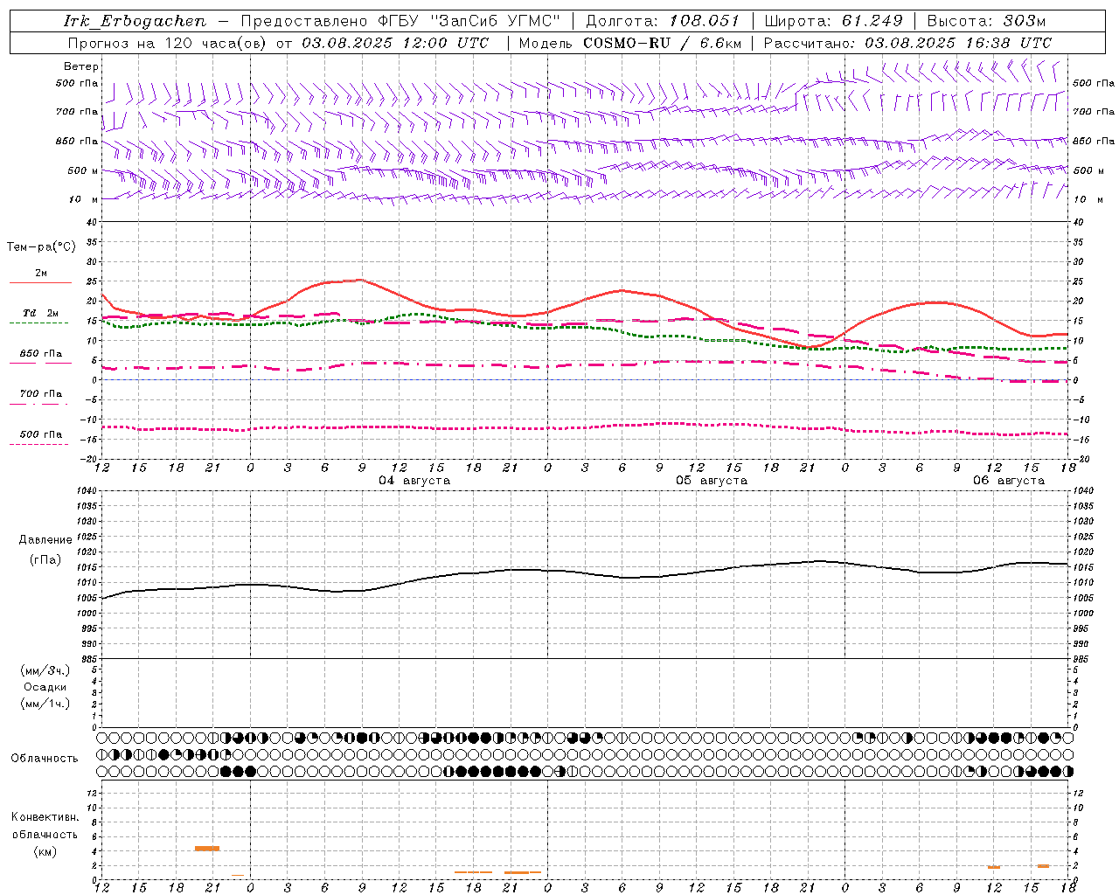1119x895 pixels.
Task: Click the model name COSMO-RU / 6.6км
Action: point(663,43)
